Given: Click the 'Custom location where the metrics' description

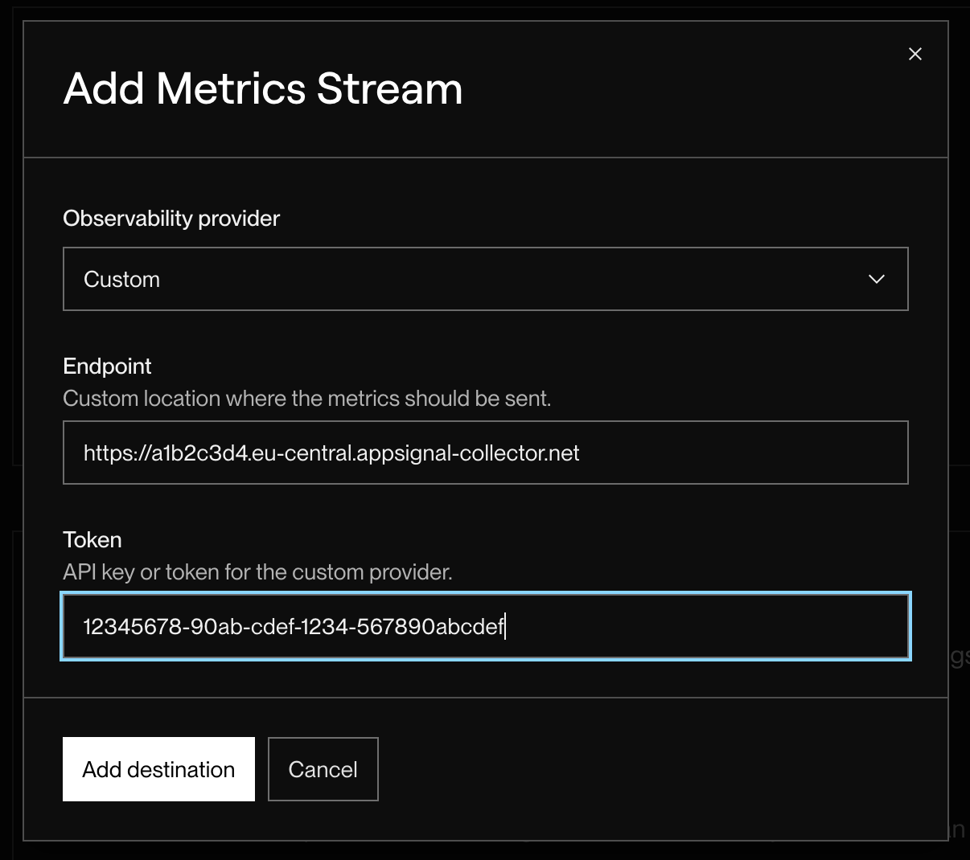Looking at the screenshot, I should click(x=307, y=399).
